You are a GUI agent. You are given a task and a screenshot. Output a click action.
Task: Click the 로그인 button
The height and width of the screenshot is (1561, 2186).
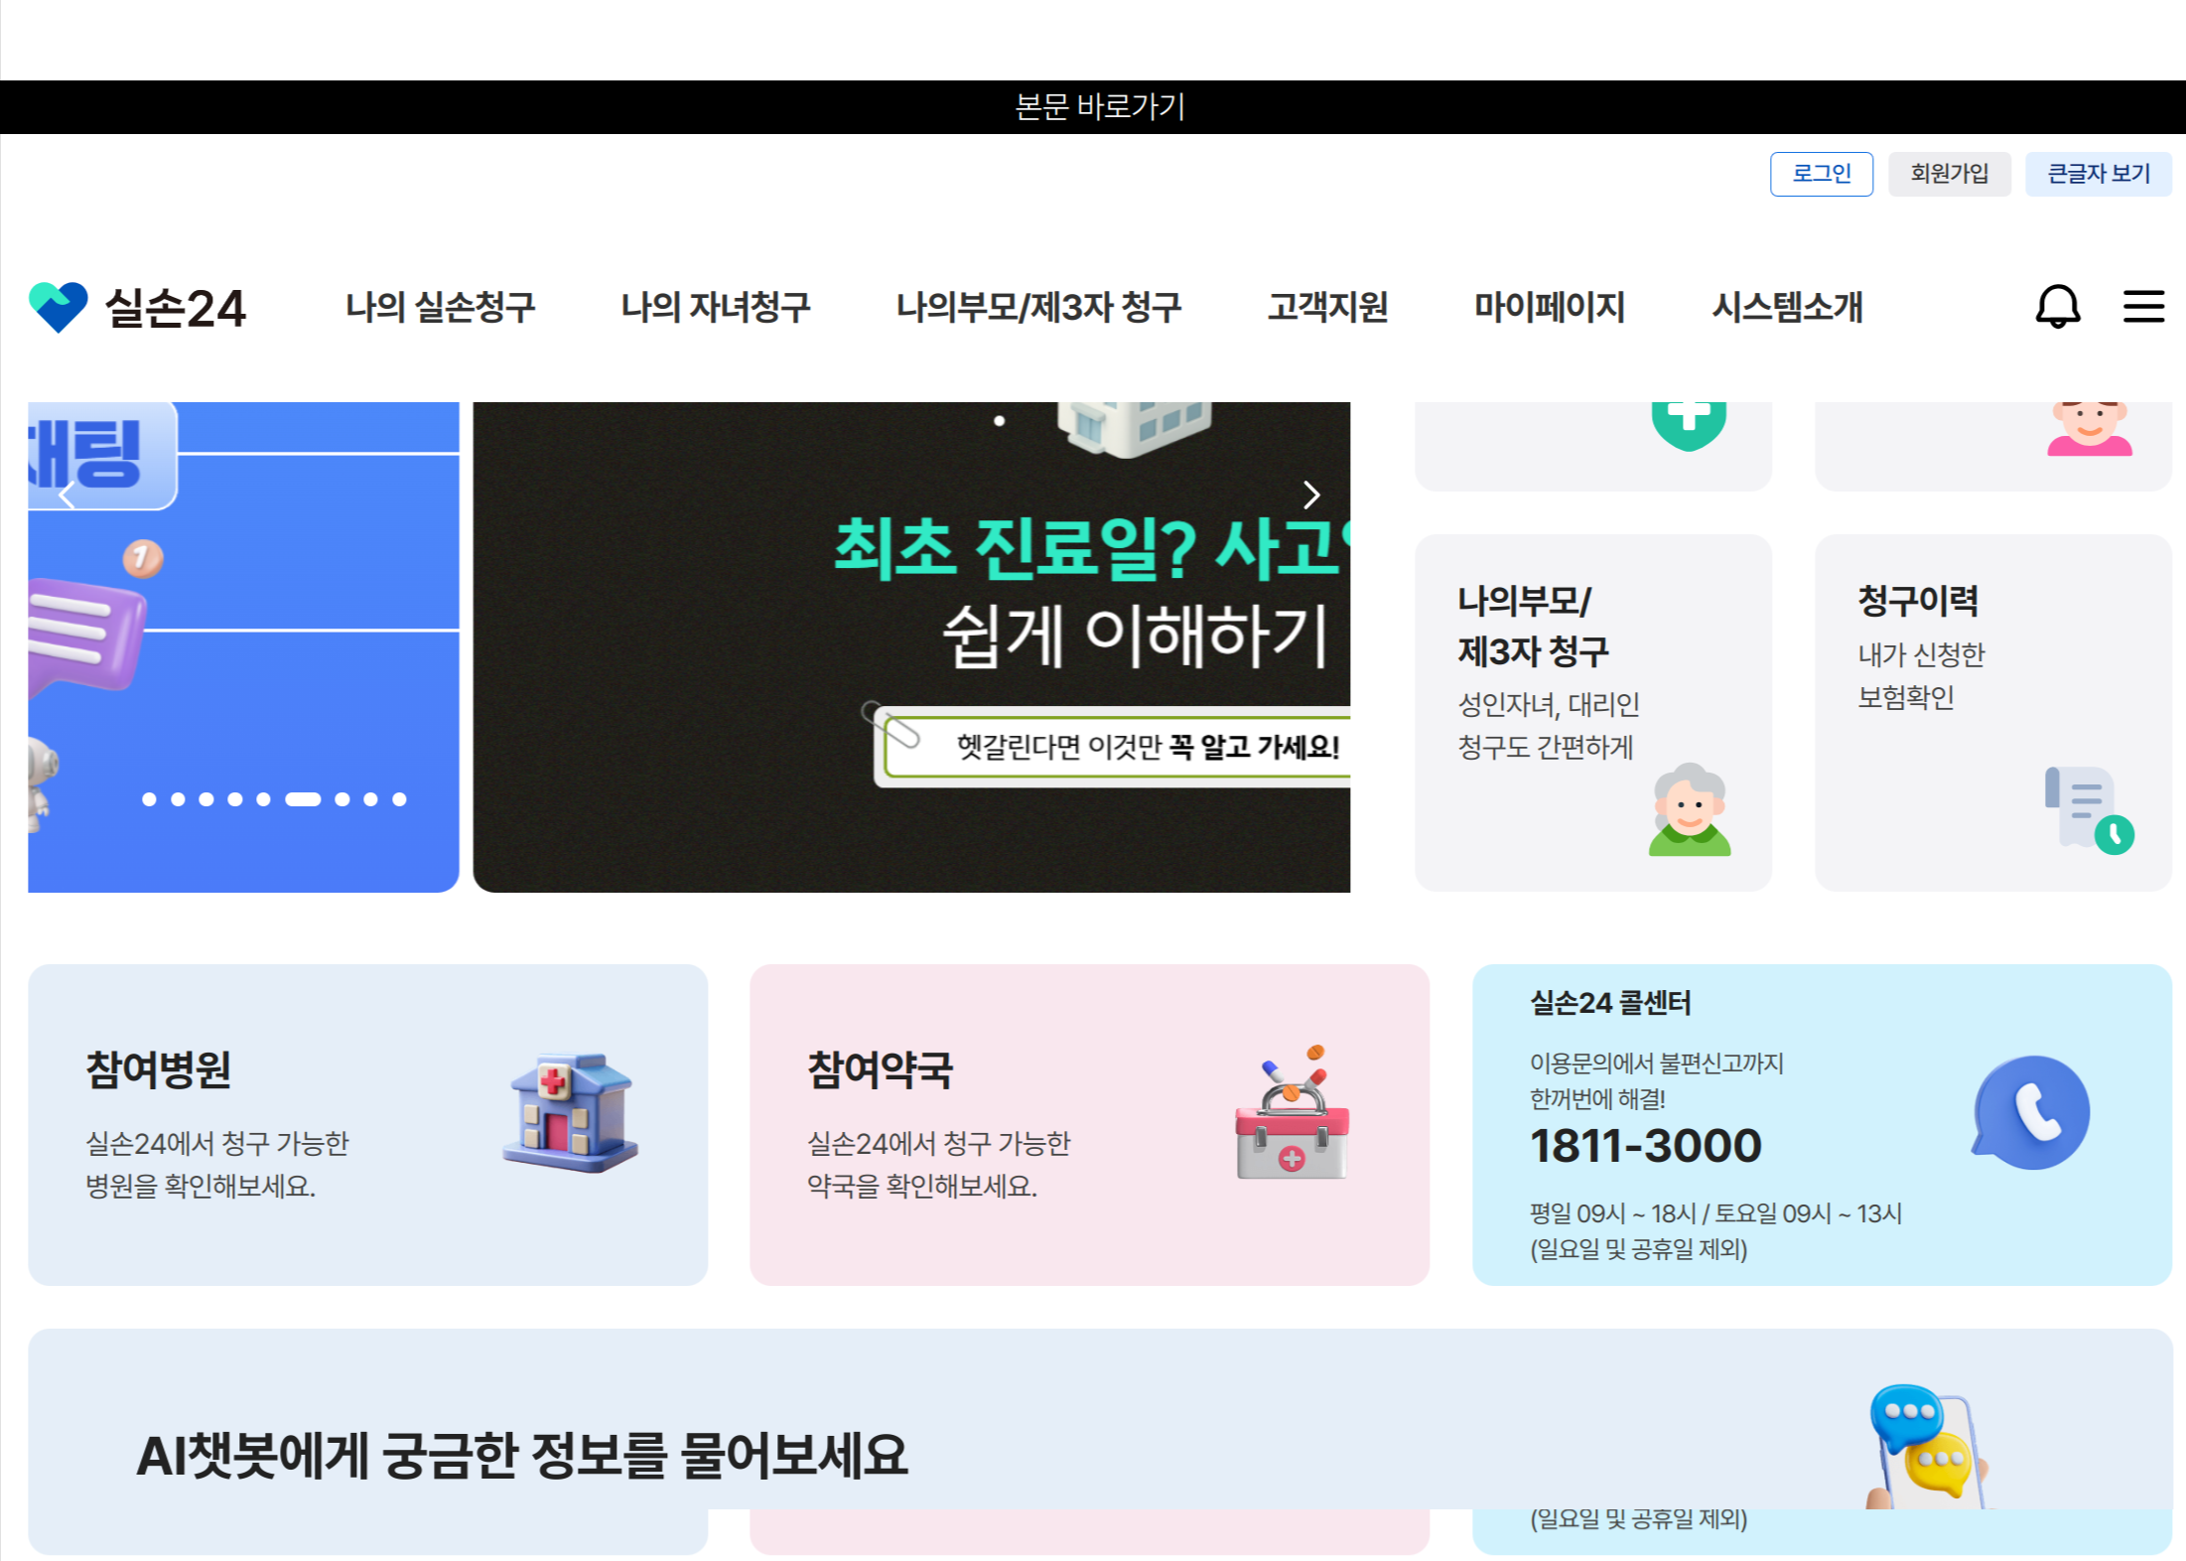coord(1821,174)
